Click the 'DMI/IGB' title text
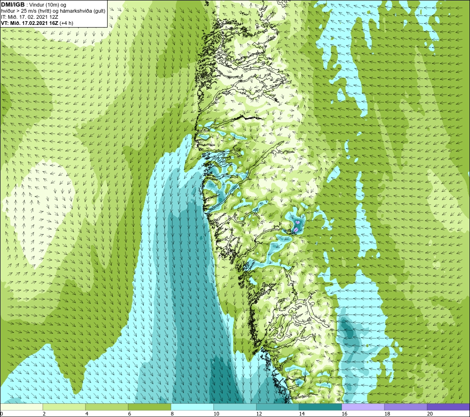 click(13, 5)
